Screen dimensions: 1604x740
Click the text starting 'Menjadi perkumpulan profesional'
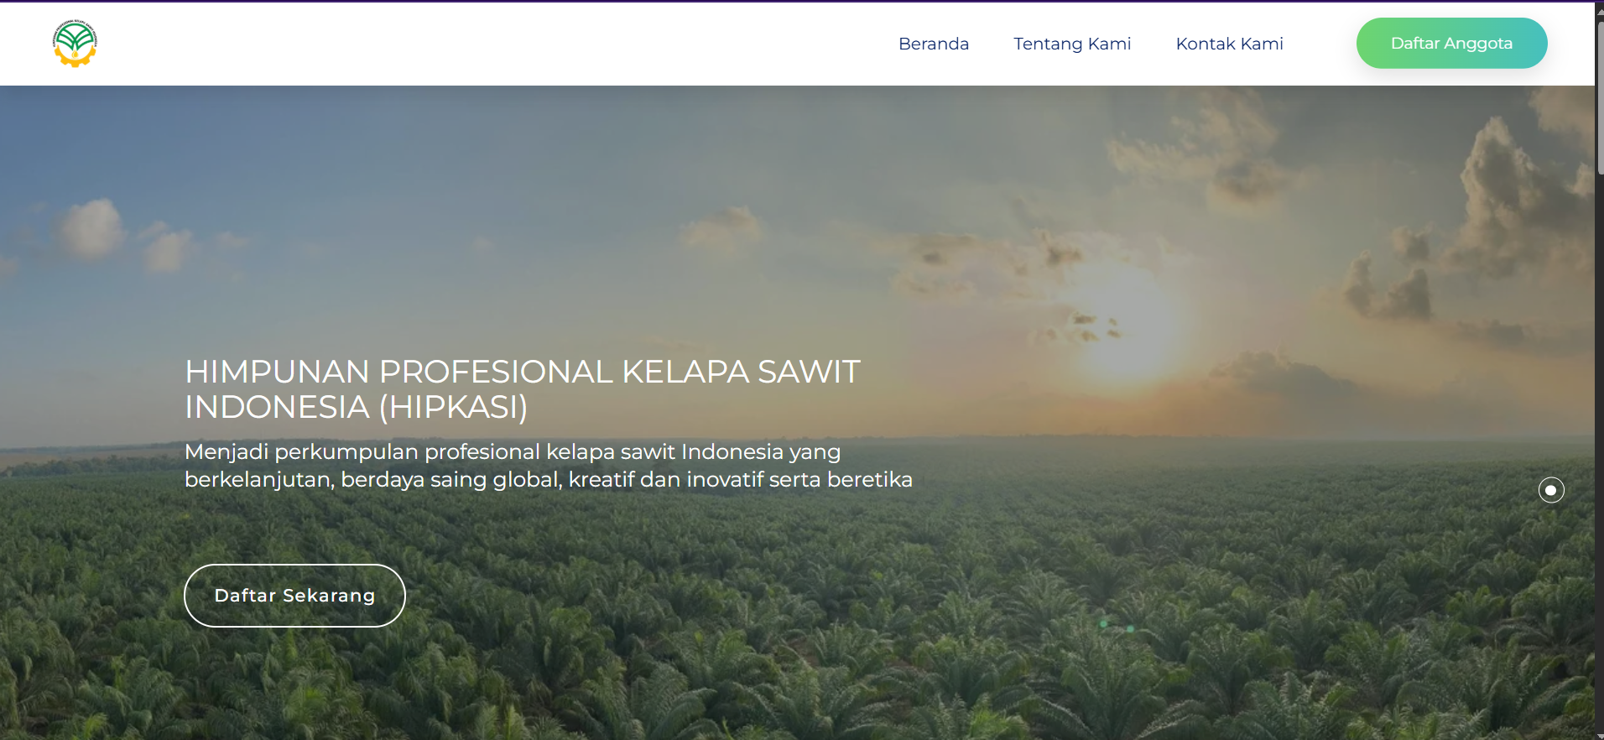click(x=549, y=466)
